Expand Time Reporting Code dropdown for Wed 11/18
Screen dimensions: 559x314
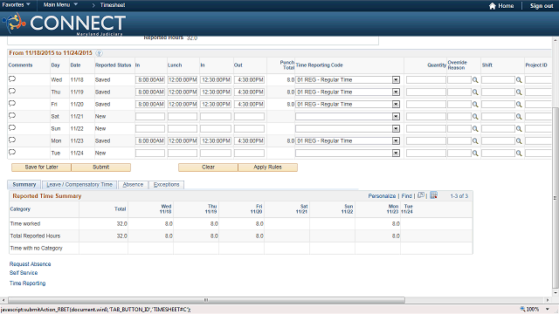[x=396, y=79]
